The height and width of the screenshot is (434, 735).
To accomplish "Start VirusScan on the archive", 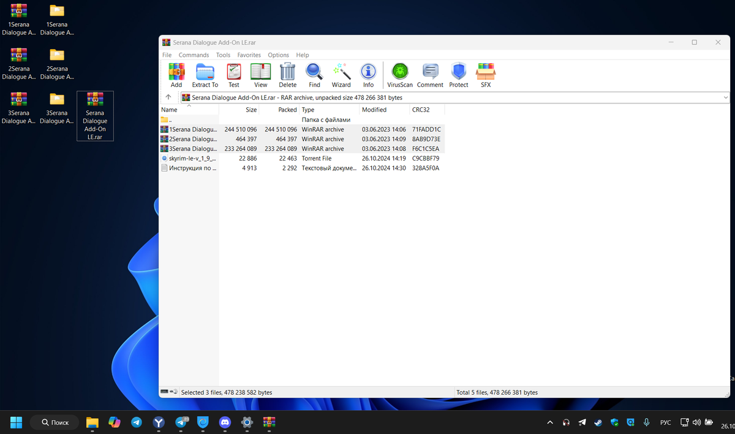I will pos(400,75).
